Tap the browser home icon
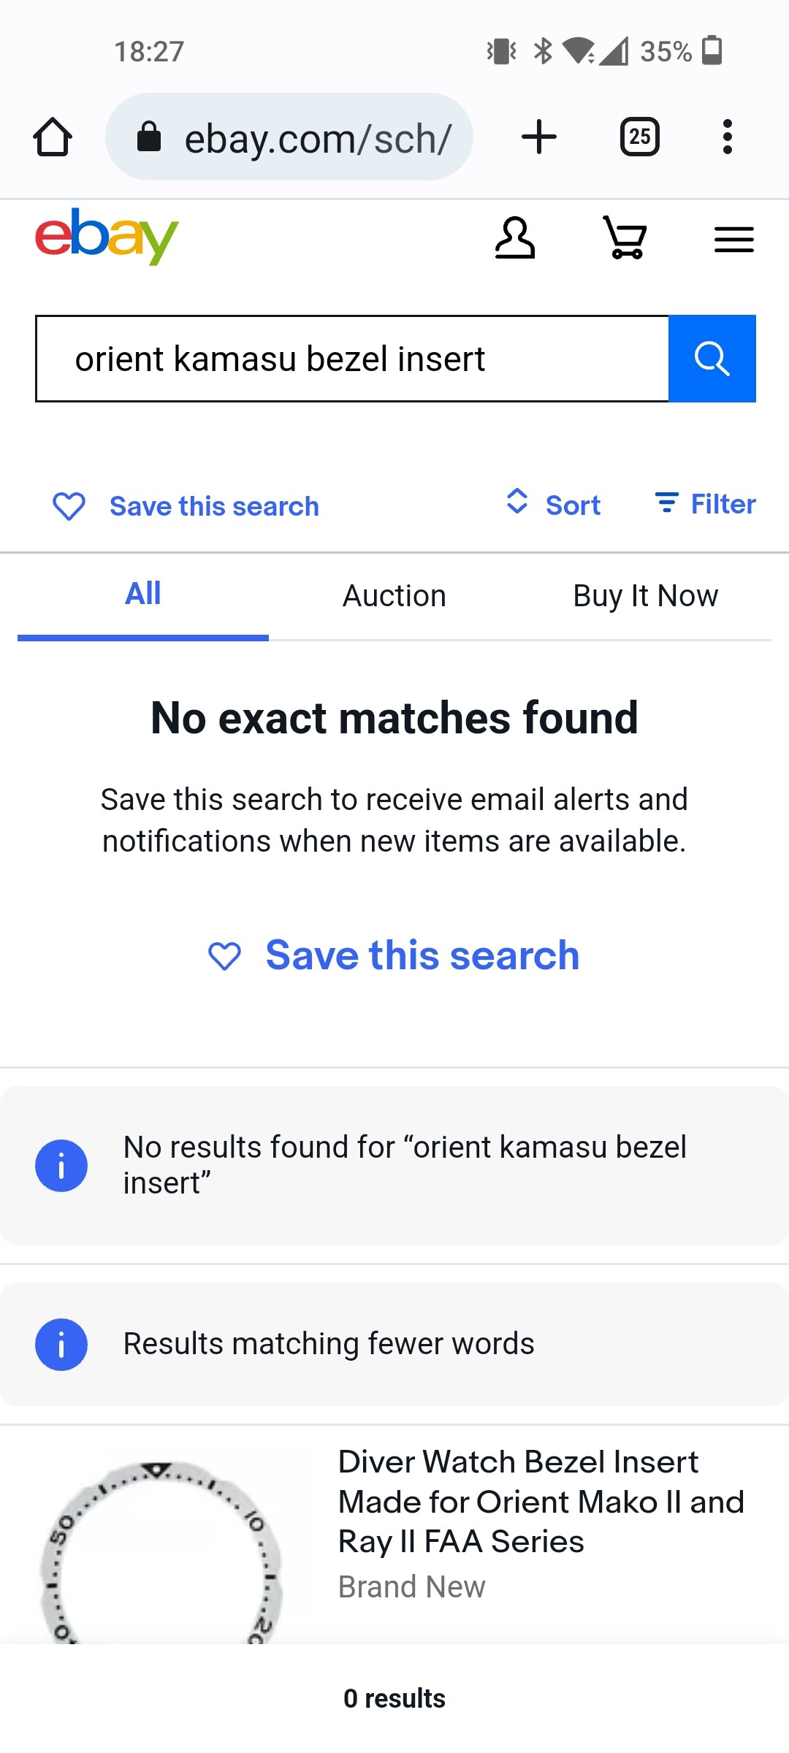Image resolution: width=789 pixels, height=1753 pixels. coord(53,137)
